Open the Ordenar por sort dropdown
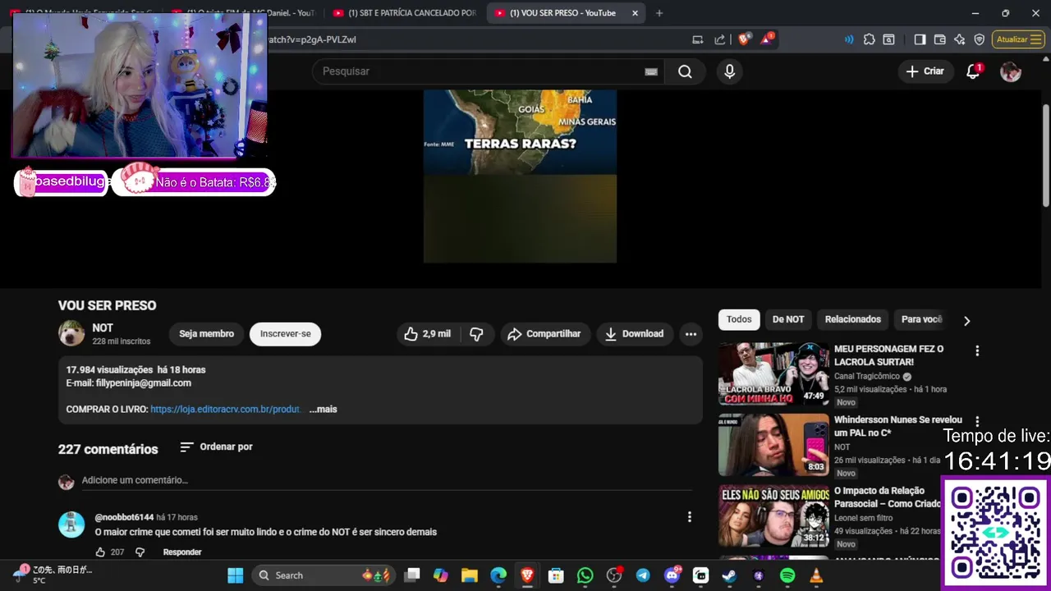 tap(216, 447)
